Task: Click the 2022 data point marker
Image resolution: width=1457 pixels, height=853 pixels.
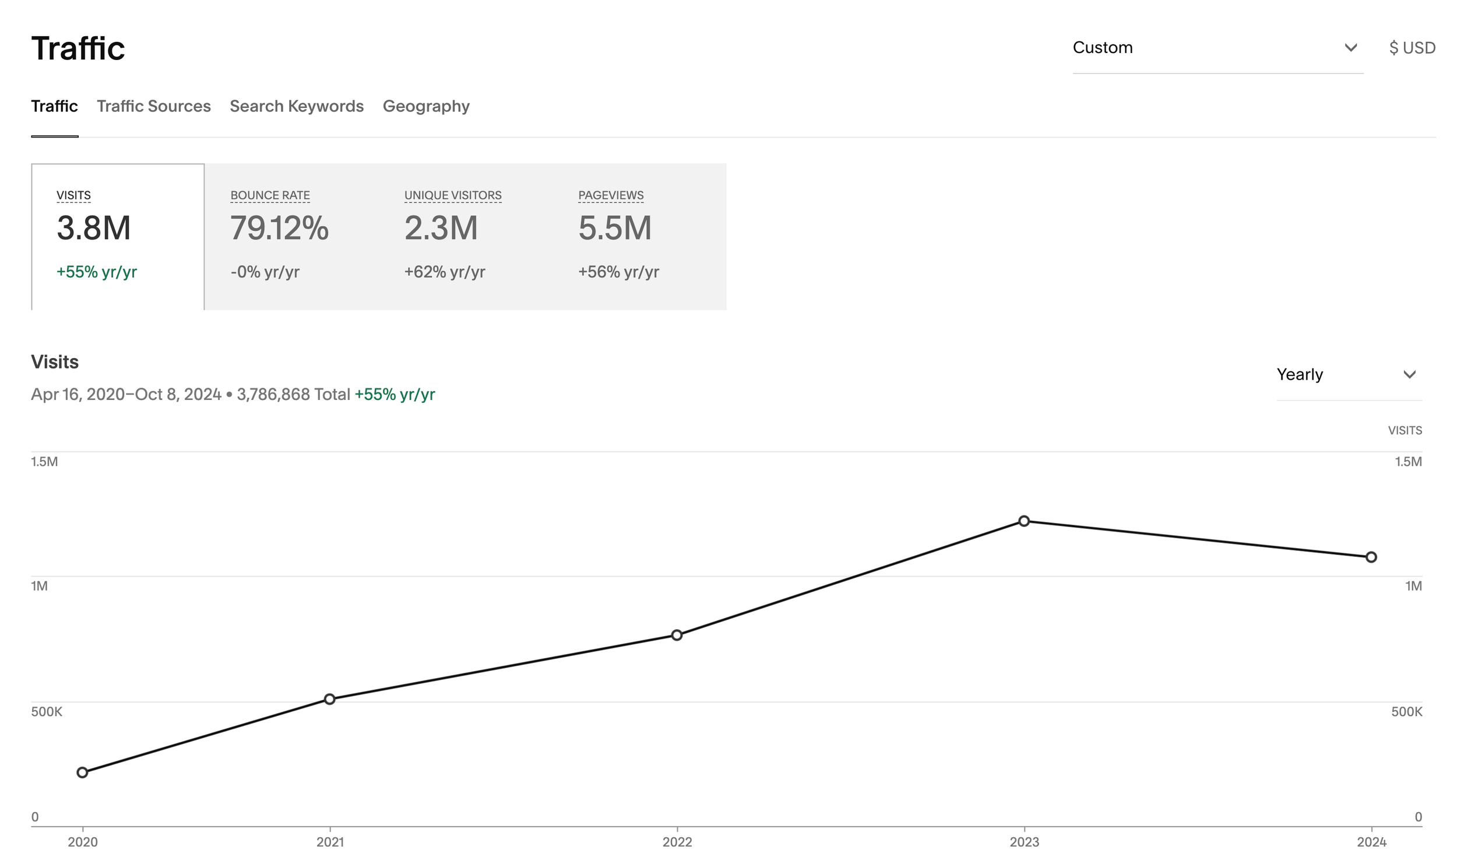Action: coord(677,635)
